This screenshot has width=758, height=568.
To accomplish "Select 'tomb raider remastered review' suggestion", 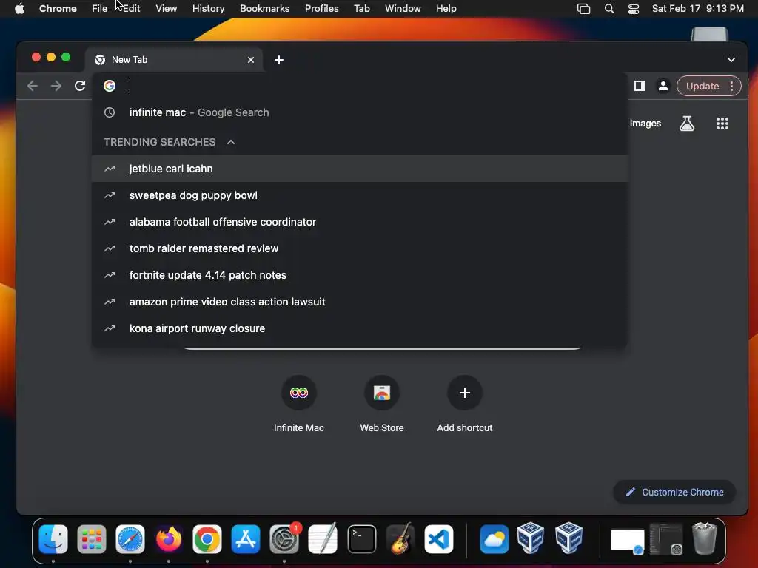I will [x=359, y=248].
